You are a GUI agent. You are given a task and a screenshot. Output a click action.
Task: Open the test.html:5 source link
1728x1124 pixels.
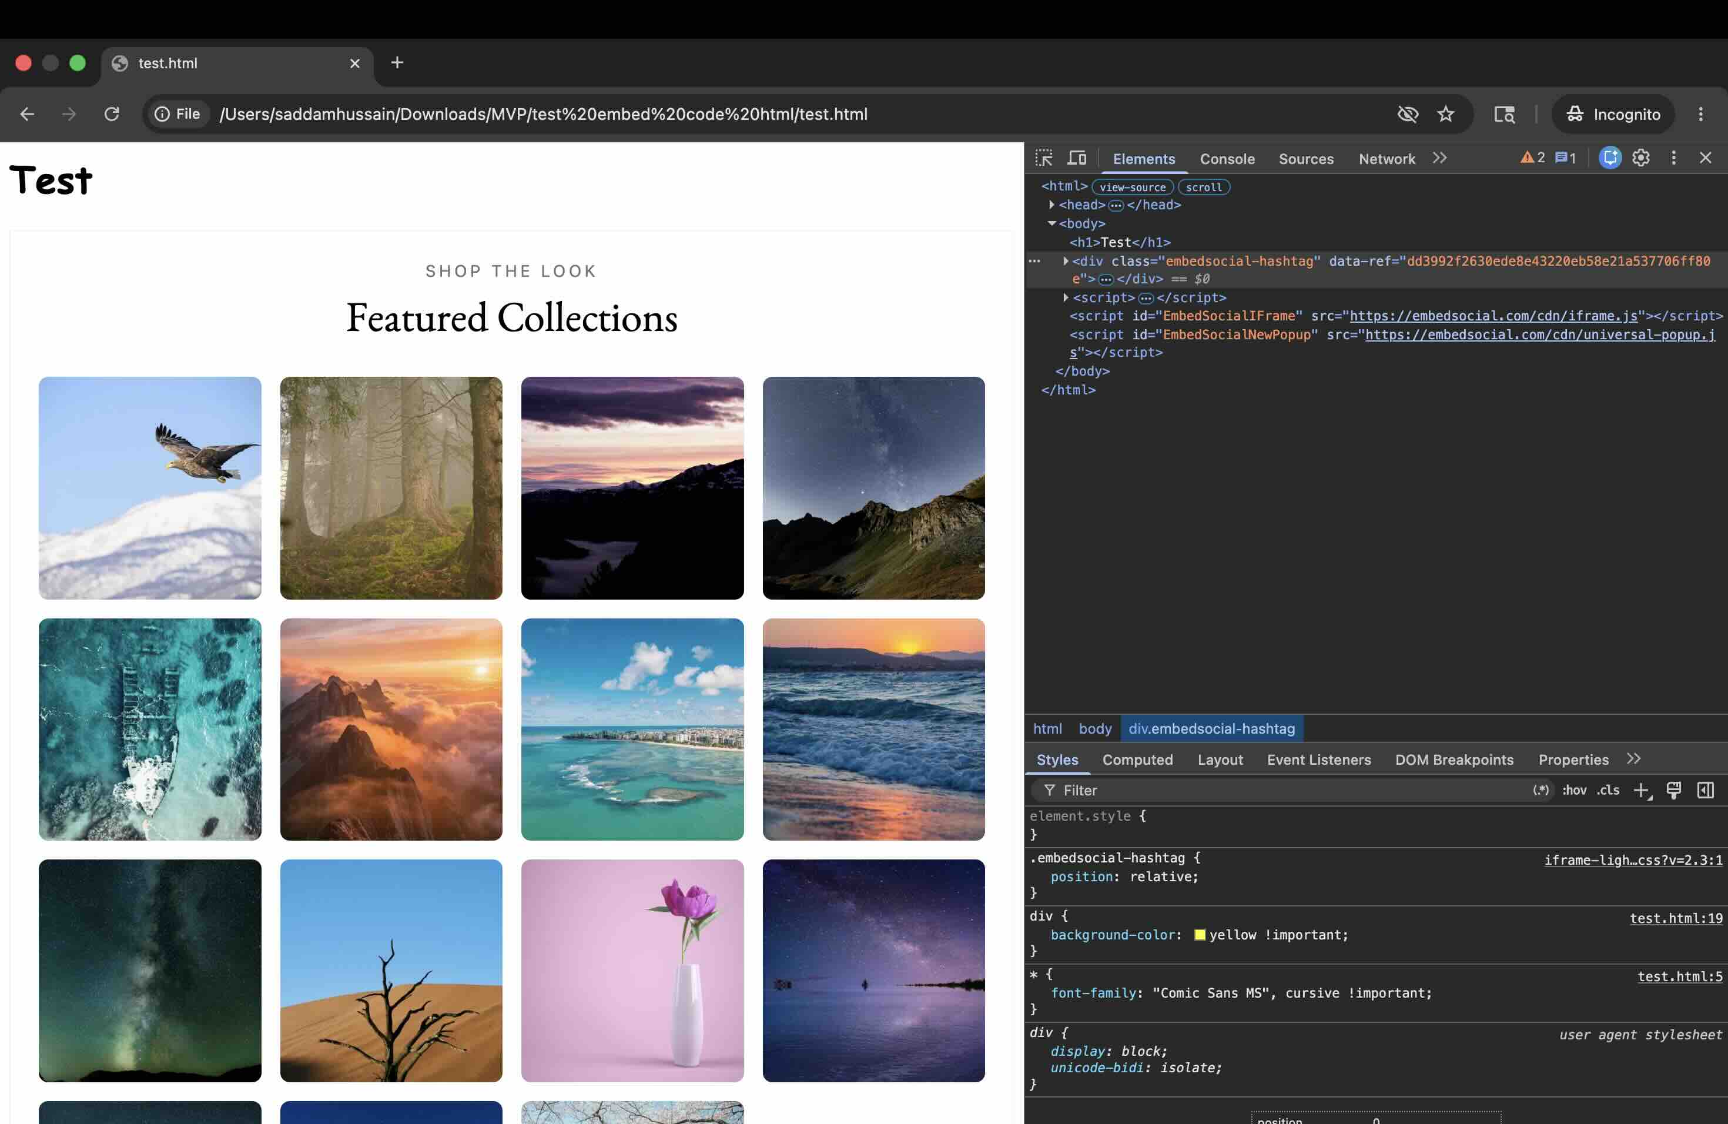coord(1679,976)
